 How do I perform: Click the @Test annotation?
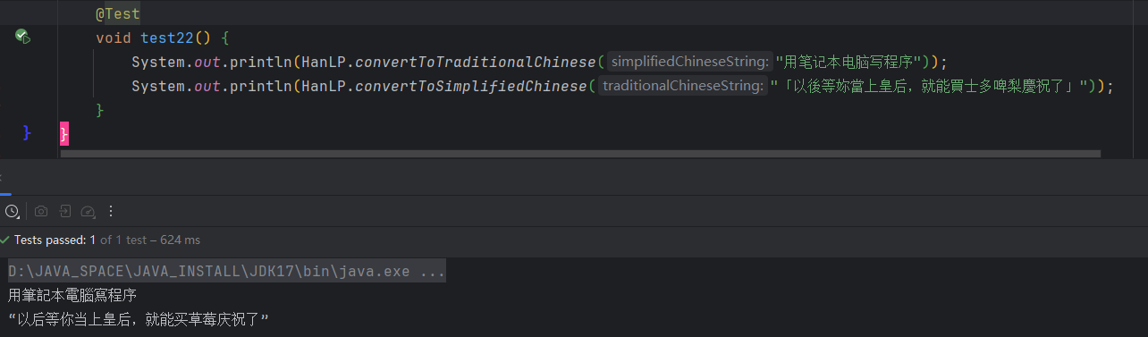118,14
